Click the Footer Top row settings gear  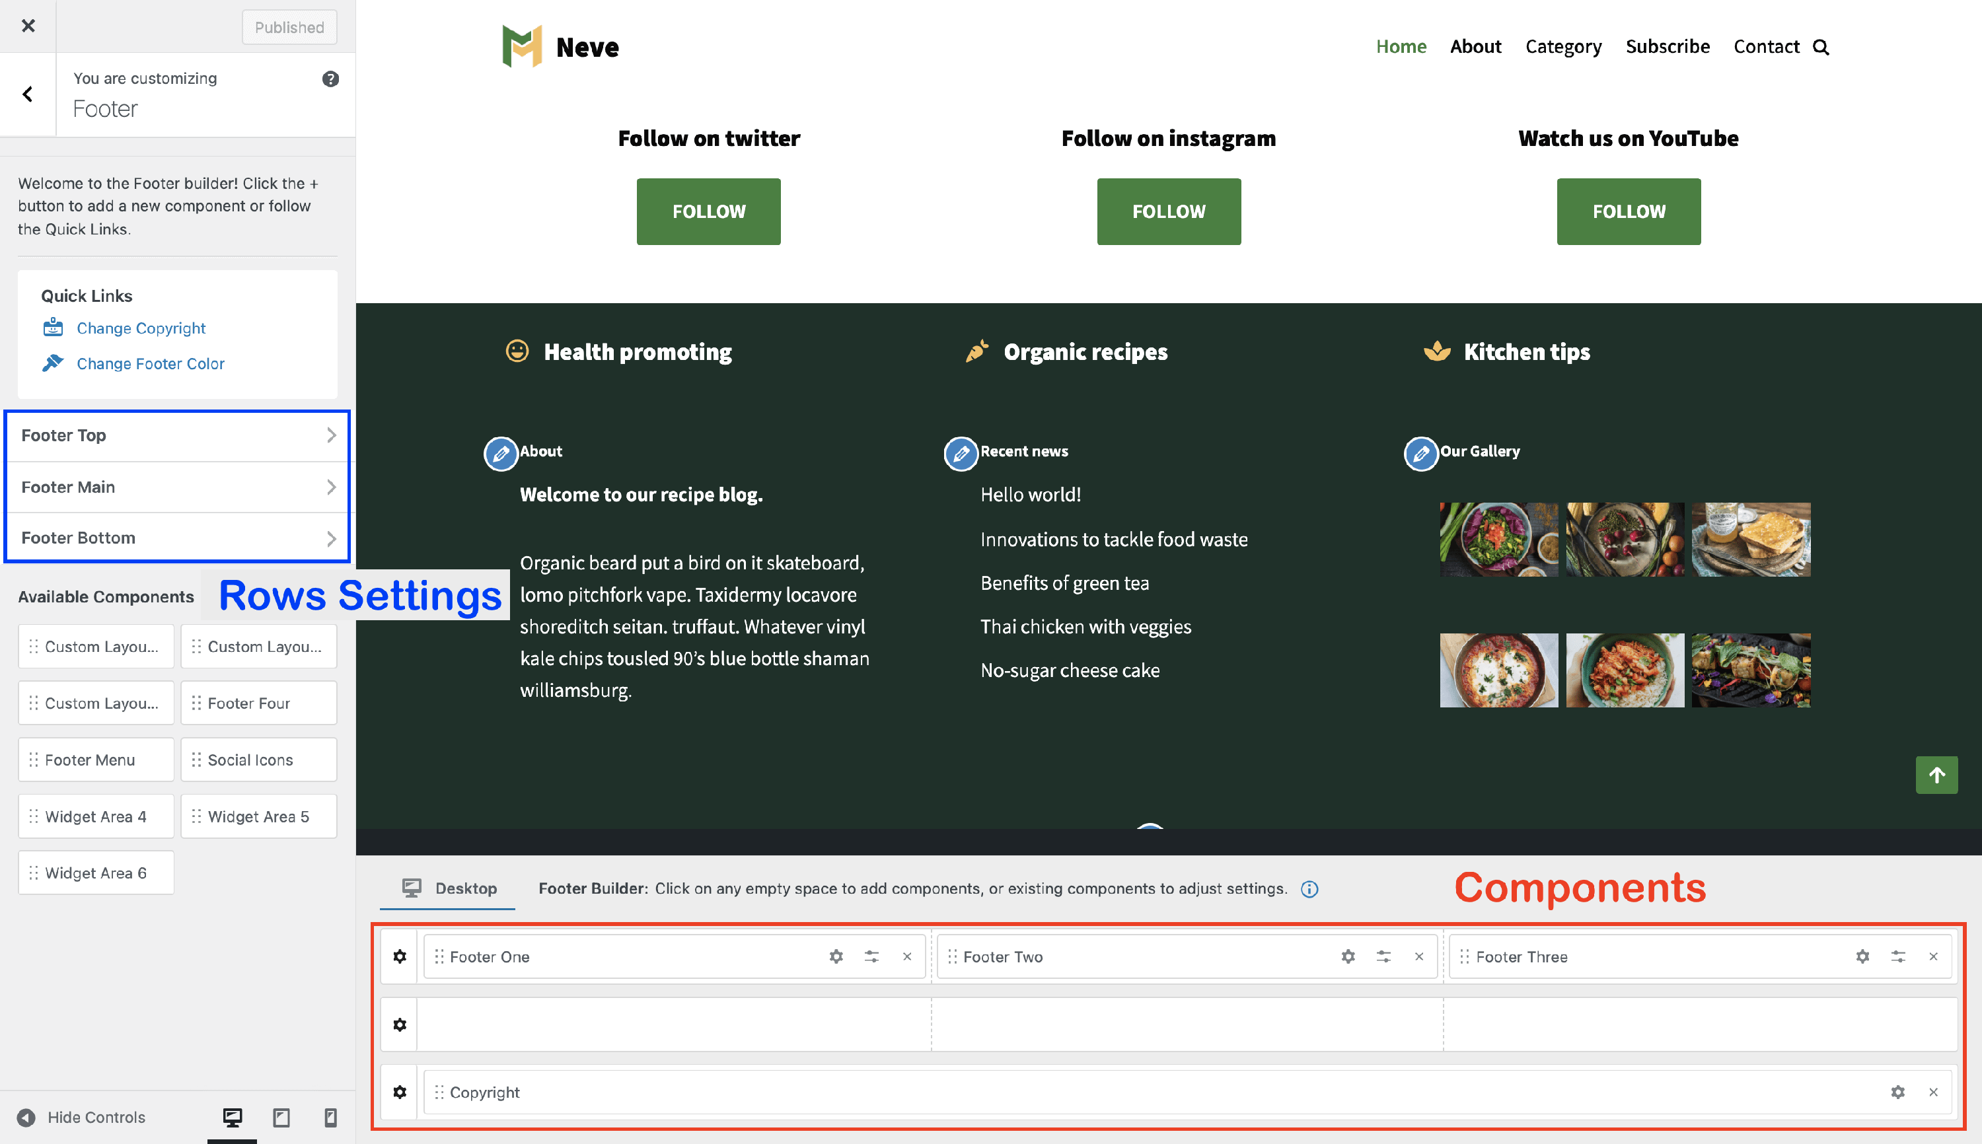click(x=400, y=956)
